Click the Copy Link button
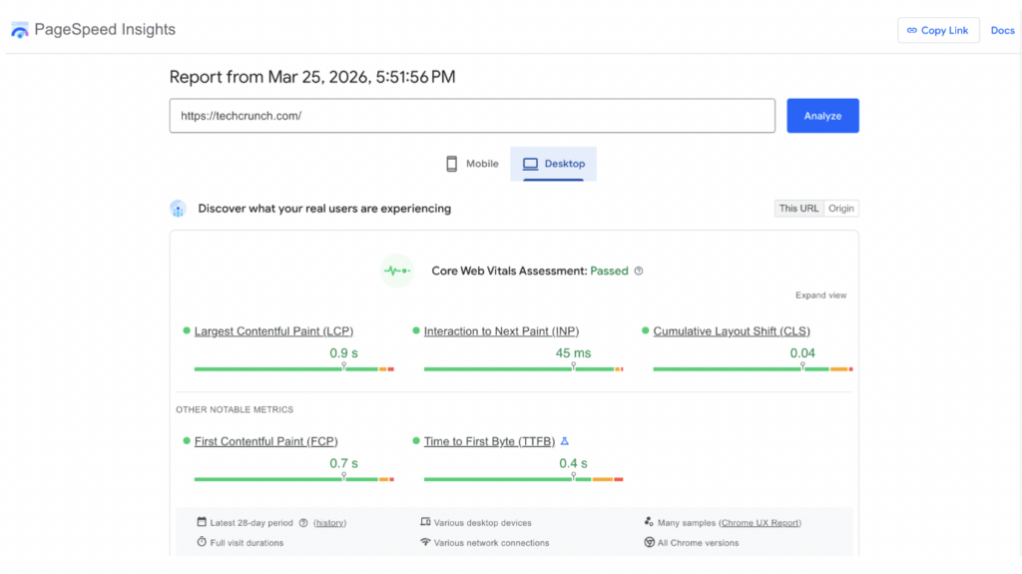Screen dimensions: 1022x574 point(938,30)
